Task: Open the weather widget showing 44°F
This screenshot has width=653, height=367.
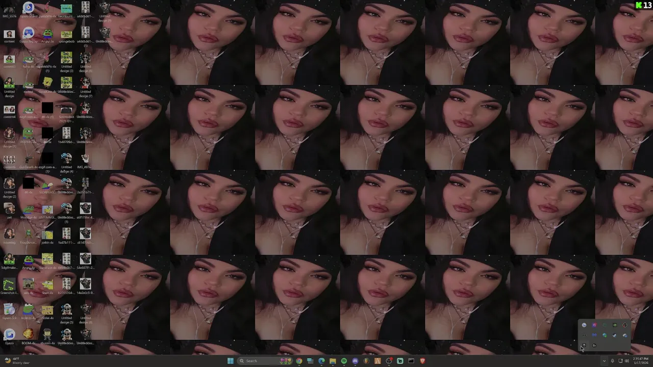Action: click(x=16, y=361)
